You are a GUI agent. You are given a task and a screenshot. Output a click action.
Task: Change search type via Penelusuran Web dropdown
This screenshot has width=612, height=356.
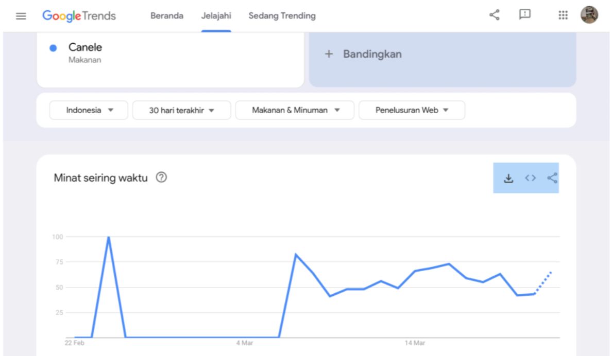[412, 110]
